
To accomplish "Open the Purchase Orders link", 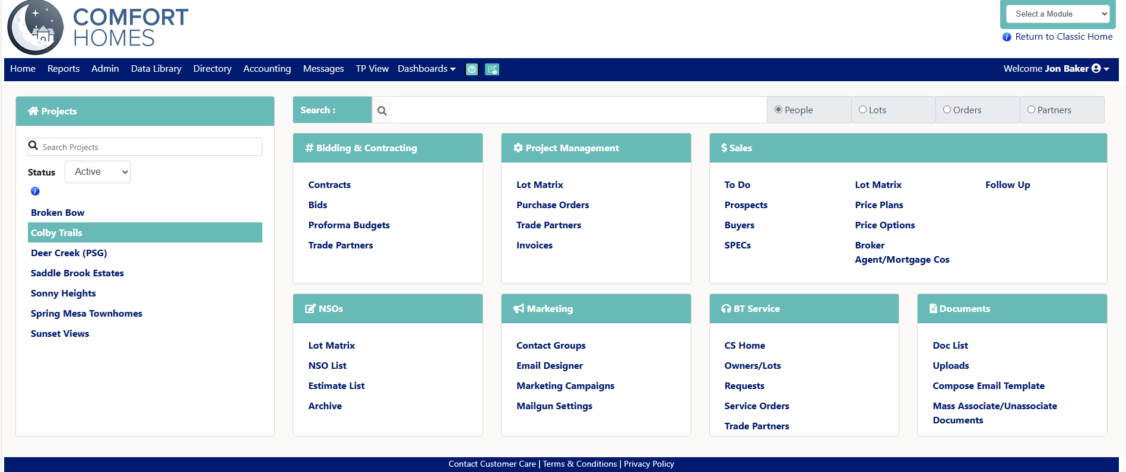I will pyautogui.click(x=553, y=205).
